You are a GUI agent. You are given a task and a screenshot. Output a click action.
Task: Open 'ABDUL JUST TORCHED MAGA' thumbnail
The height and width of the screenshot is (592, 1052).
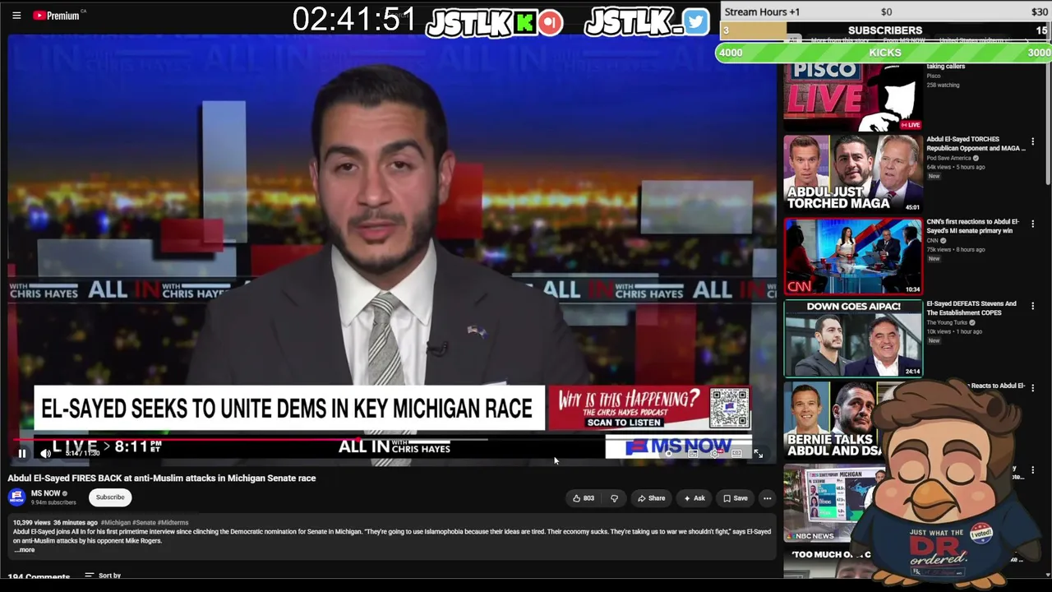tap(853, 173)
